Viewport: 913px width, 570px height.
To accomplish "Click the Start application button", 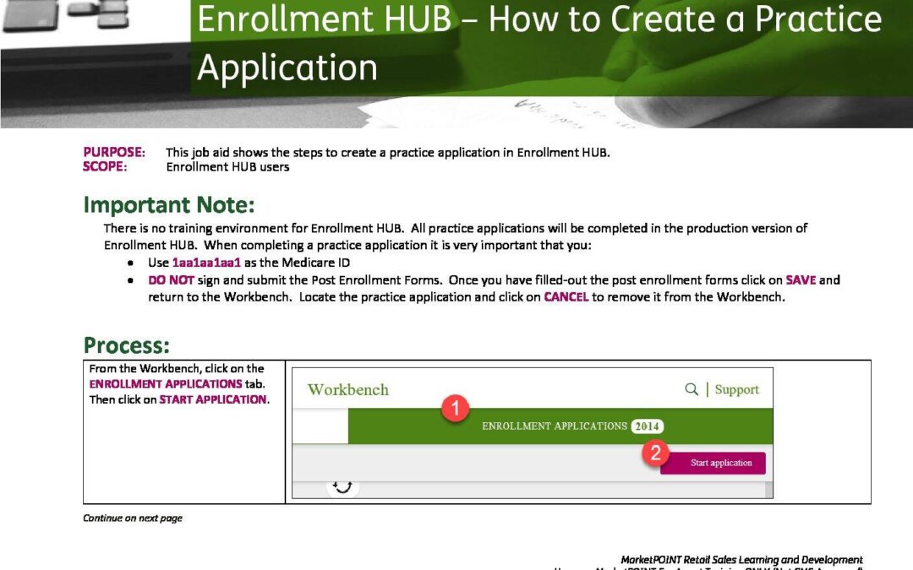I will point(713,463).
